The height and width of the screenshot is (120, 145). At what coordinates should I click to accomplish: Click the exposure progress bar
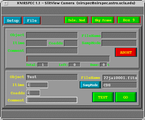tap(68, 59)
